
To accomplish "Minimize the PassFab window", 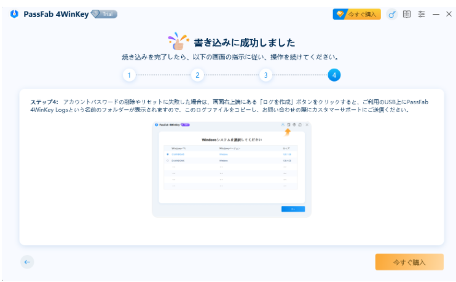I will pos(436,14).
